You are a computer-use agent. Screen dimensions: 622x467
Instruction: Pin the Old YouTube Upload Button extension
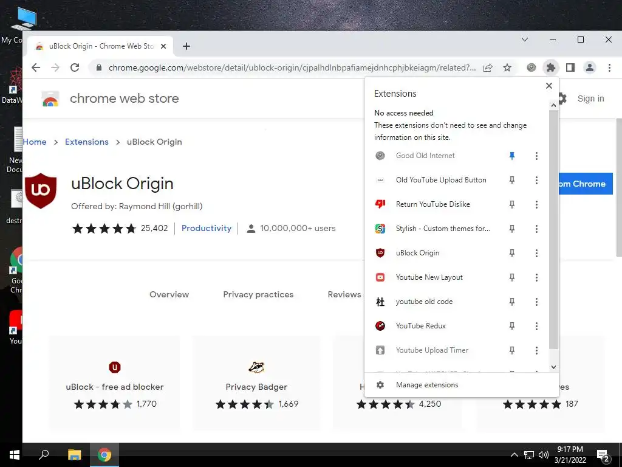point(511,180)
